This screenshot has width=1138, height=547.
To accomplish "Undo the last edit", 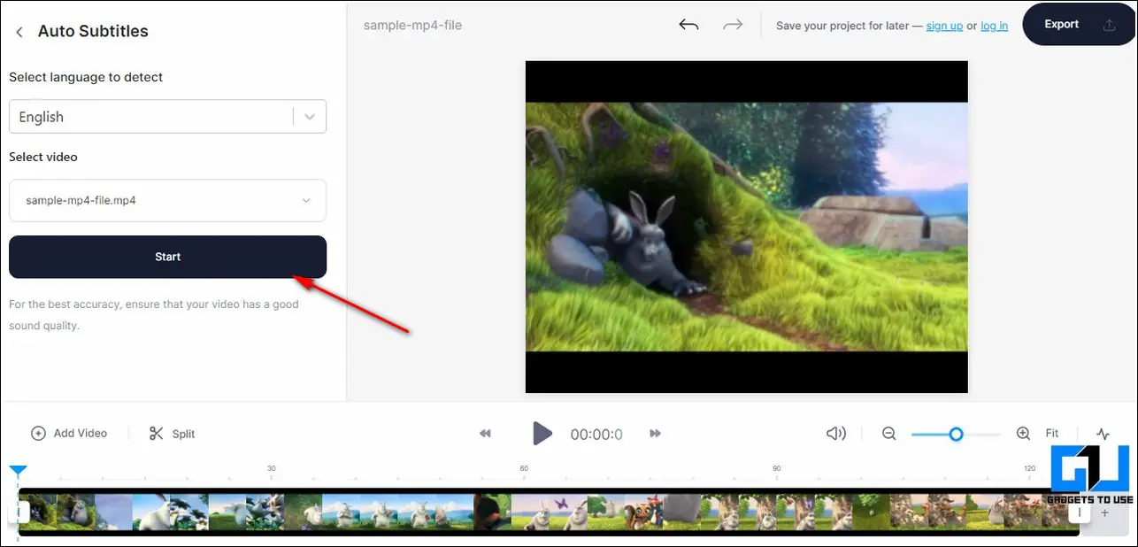I will click(x=688, y=25).
